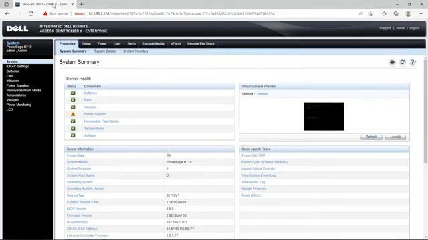
Task: Click the Not secure warning icon
Action: pyautogui.click(x=45, y=13)
